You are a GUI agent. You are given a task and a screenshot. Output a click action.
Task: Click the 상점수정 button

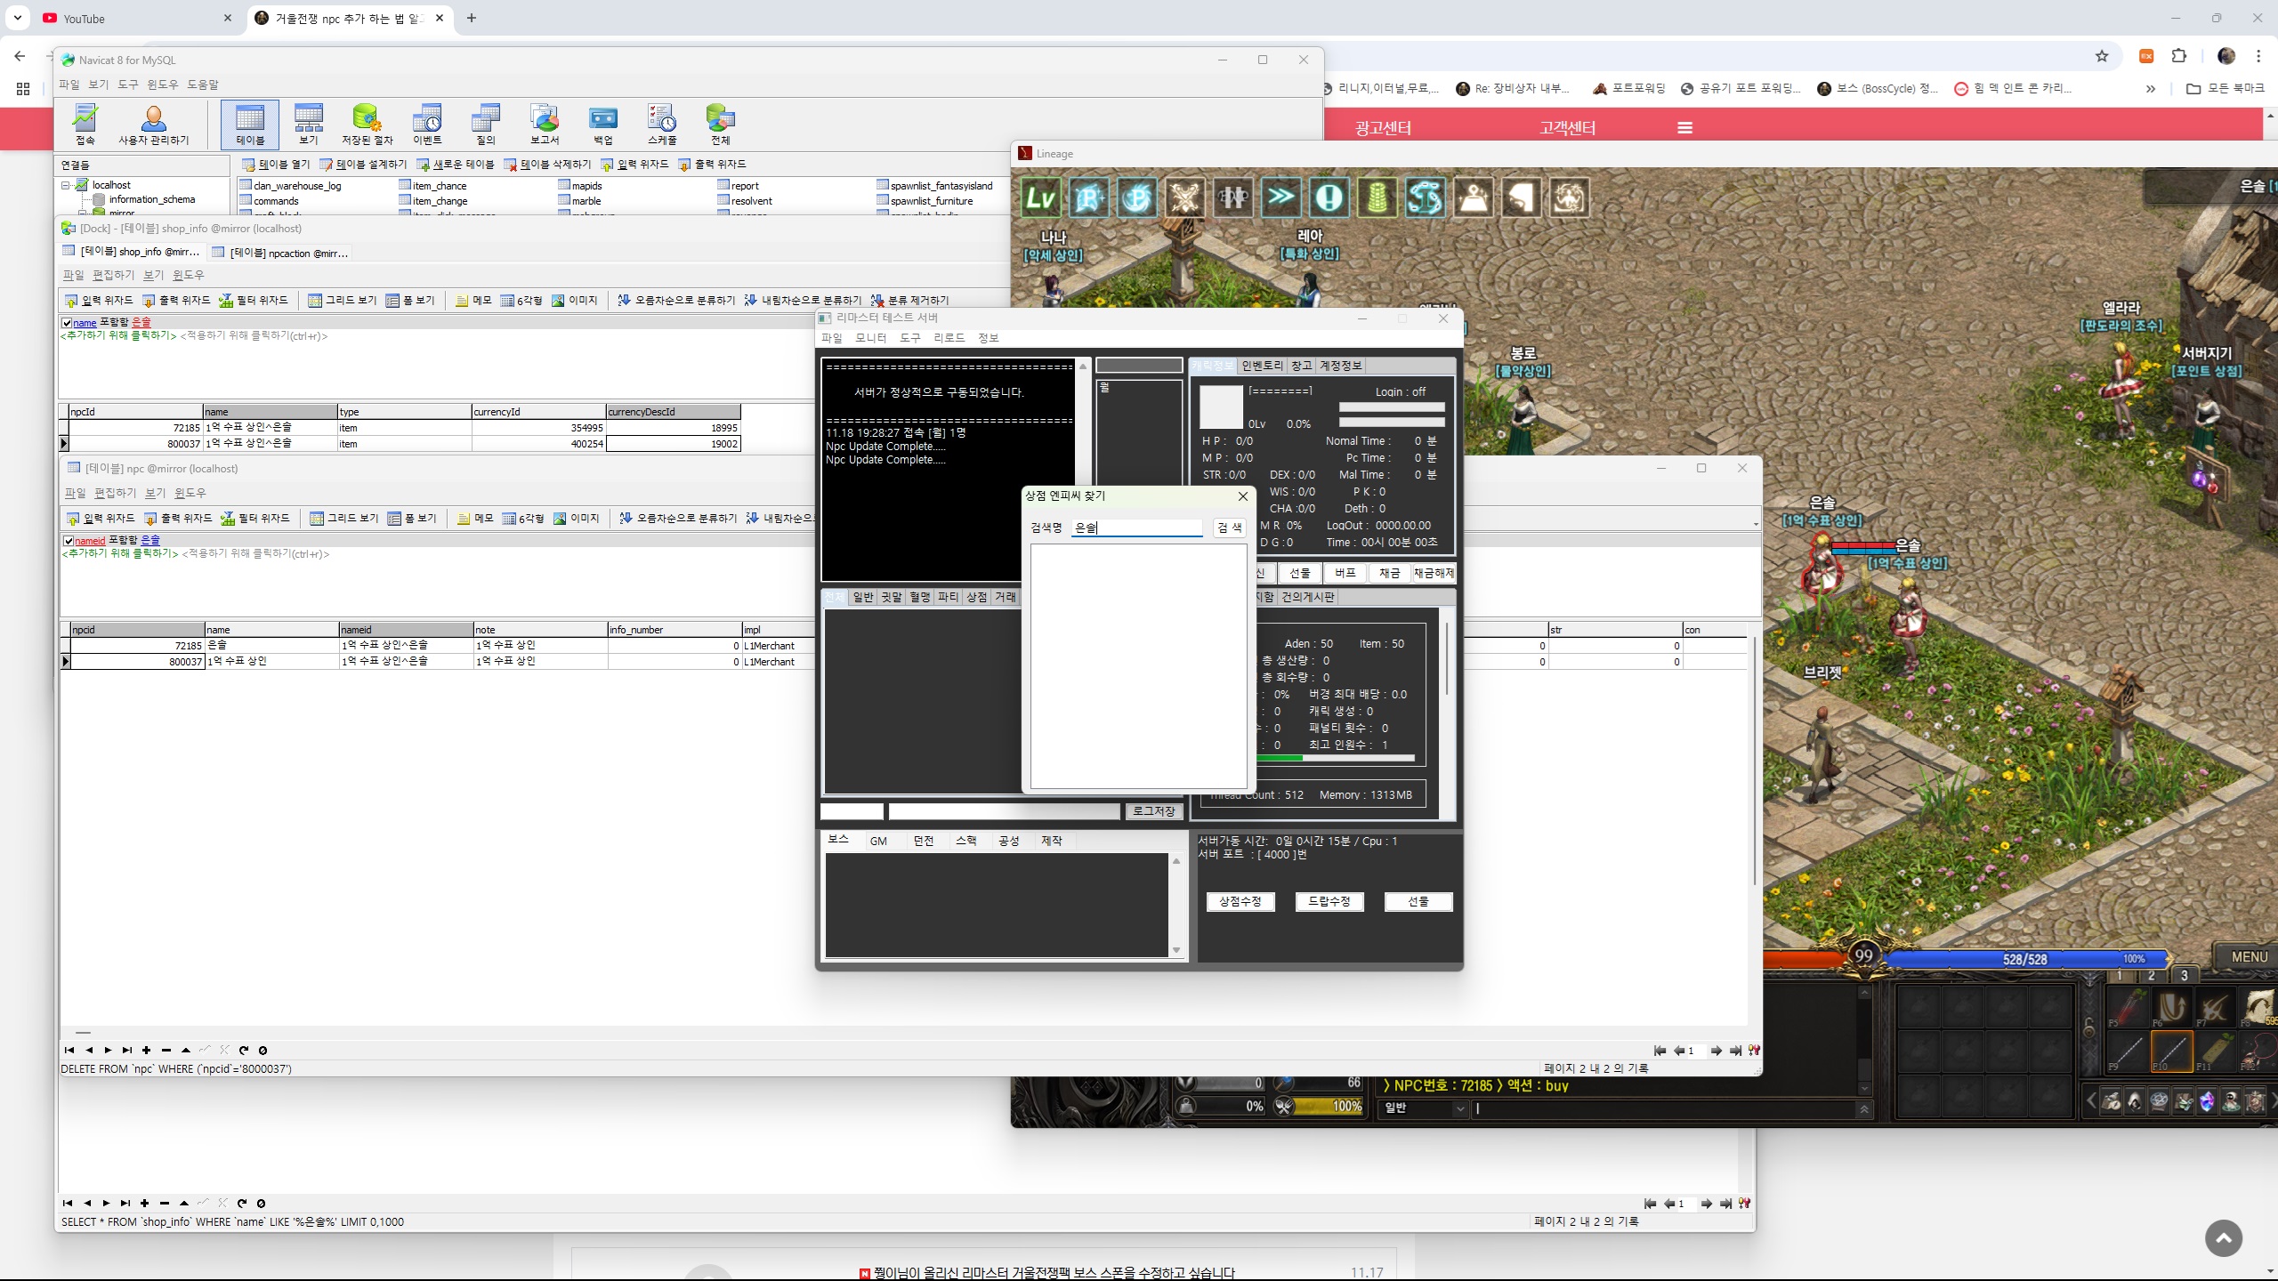[1240, 901]
